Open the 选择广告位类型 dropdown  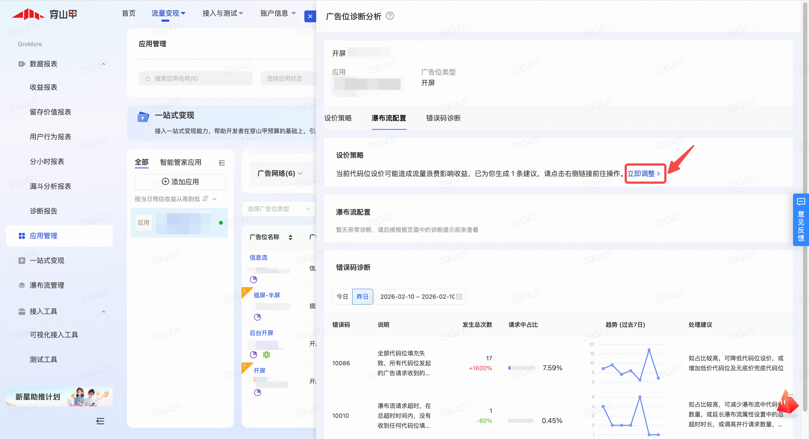click(278, 209)
